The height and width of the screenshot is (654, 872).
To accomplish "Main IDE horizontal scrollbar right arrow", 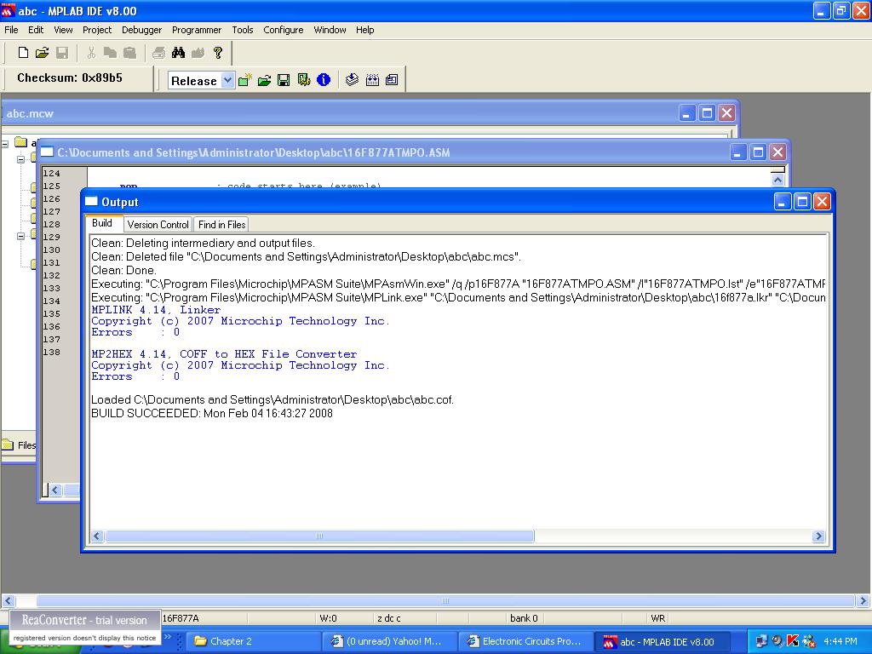I will click(x=863, y=600).
